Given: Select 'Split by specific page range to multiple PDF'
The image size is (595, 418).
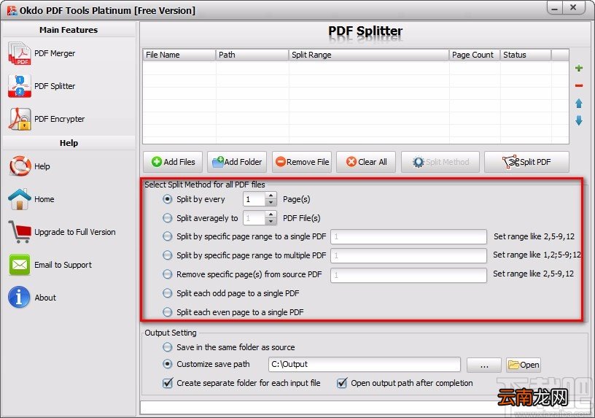Looking at the screenshot, I should [x=168, y=255].
